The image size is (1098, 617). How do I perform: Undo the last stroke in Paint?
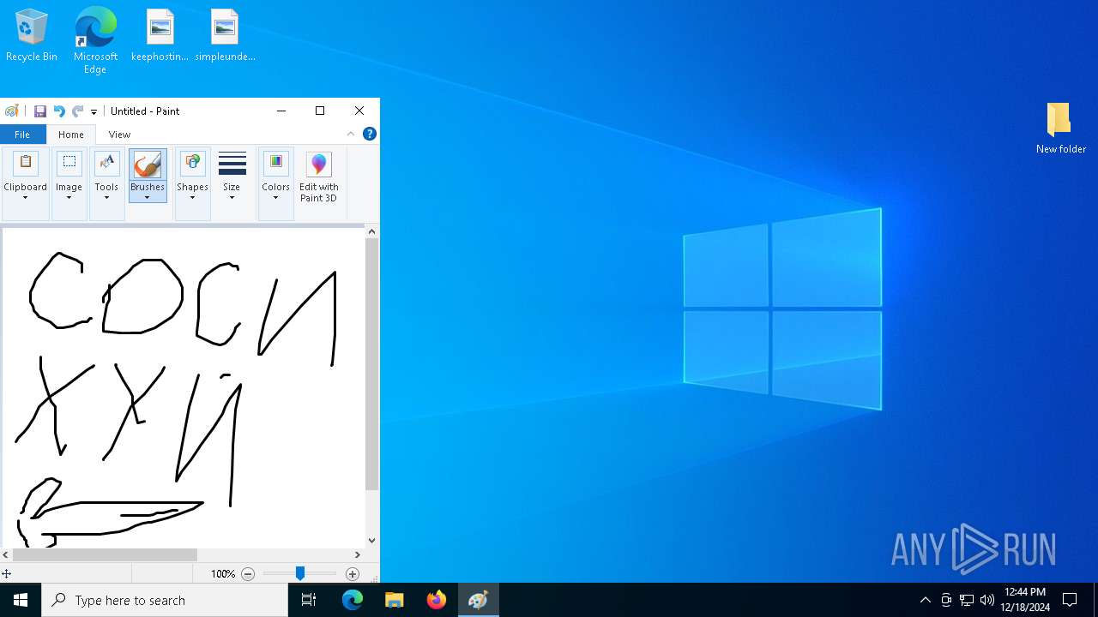pos(59,111)
